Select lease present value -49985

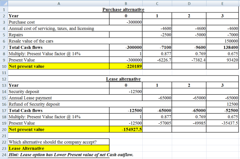[189, 123]
